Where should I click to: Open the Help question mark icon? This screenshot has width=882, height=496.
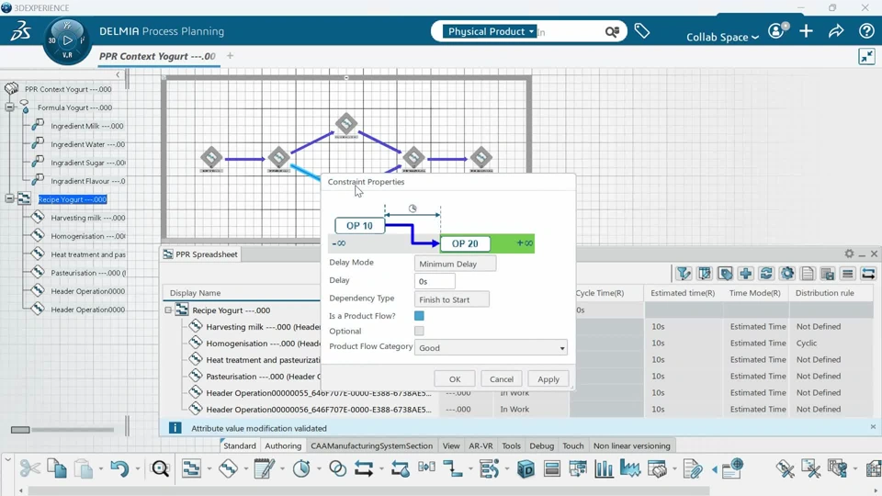pyautogui.click(x=866, y=31)
